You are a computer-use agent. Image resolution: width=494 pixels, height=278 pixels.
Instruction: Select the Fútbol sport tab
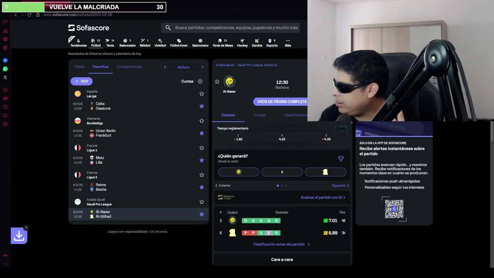(96, 42)
